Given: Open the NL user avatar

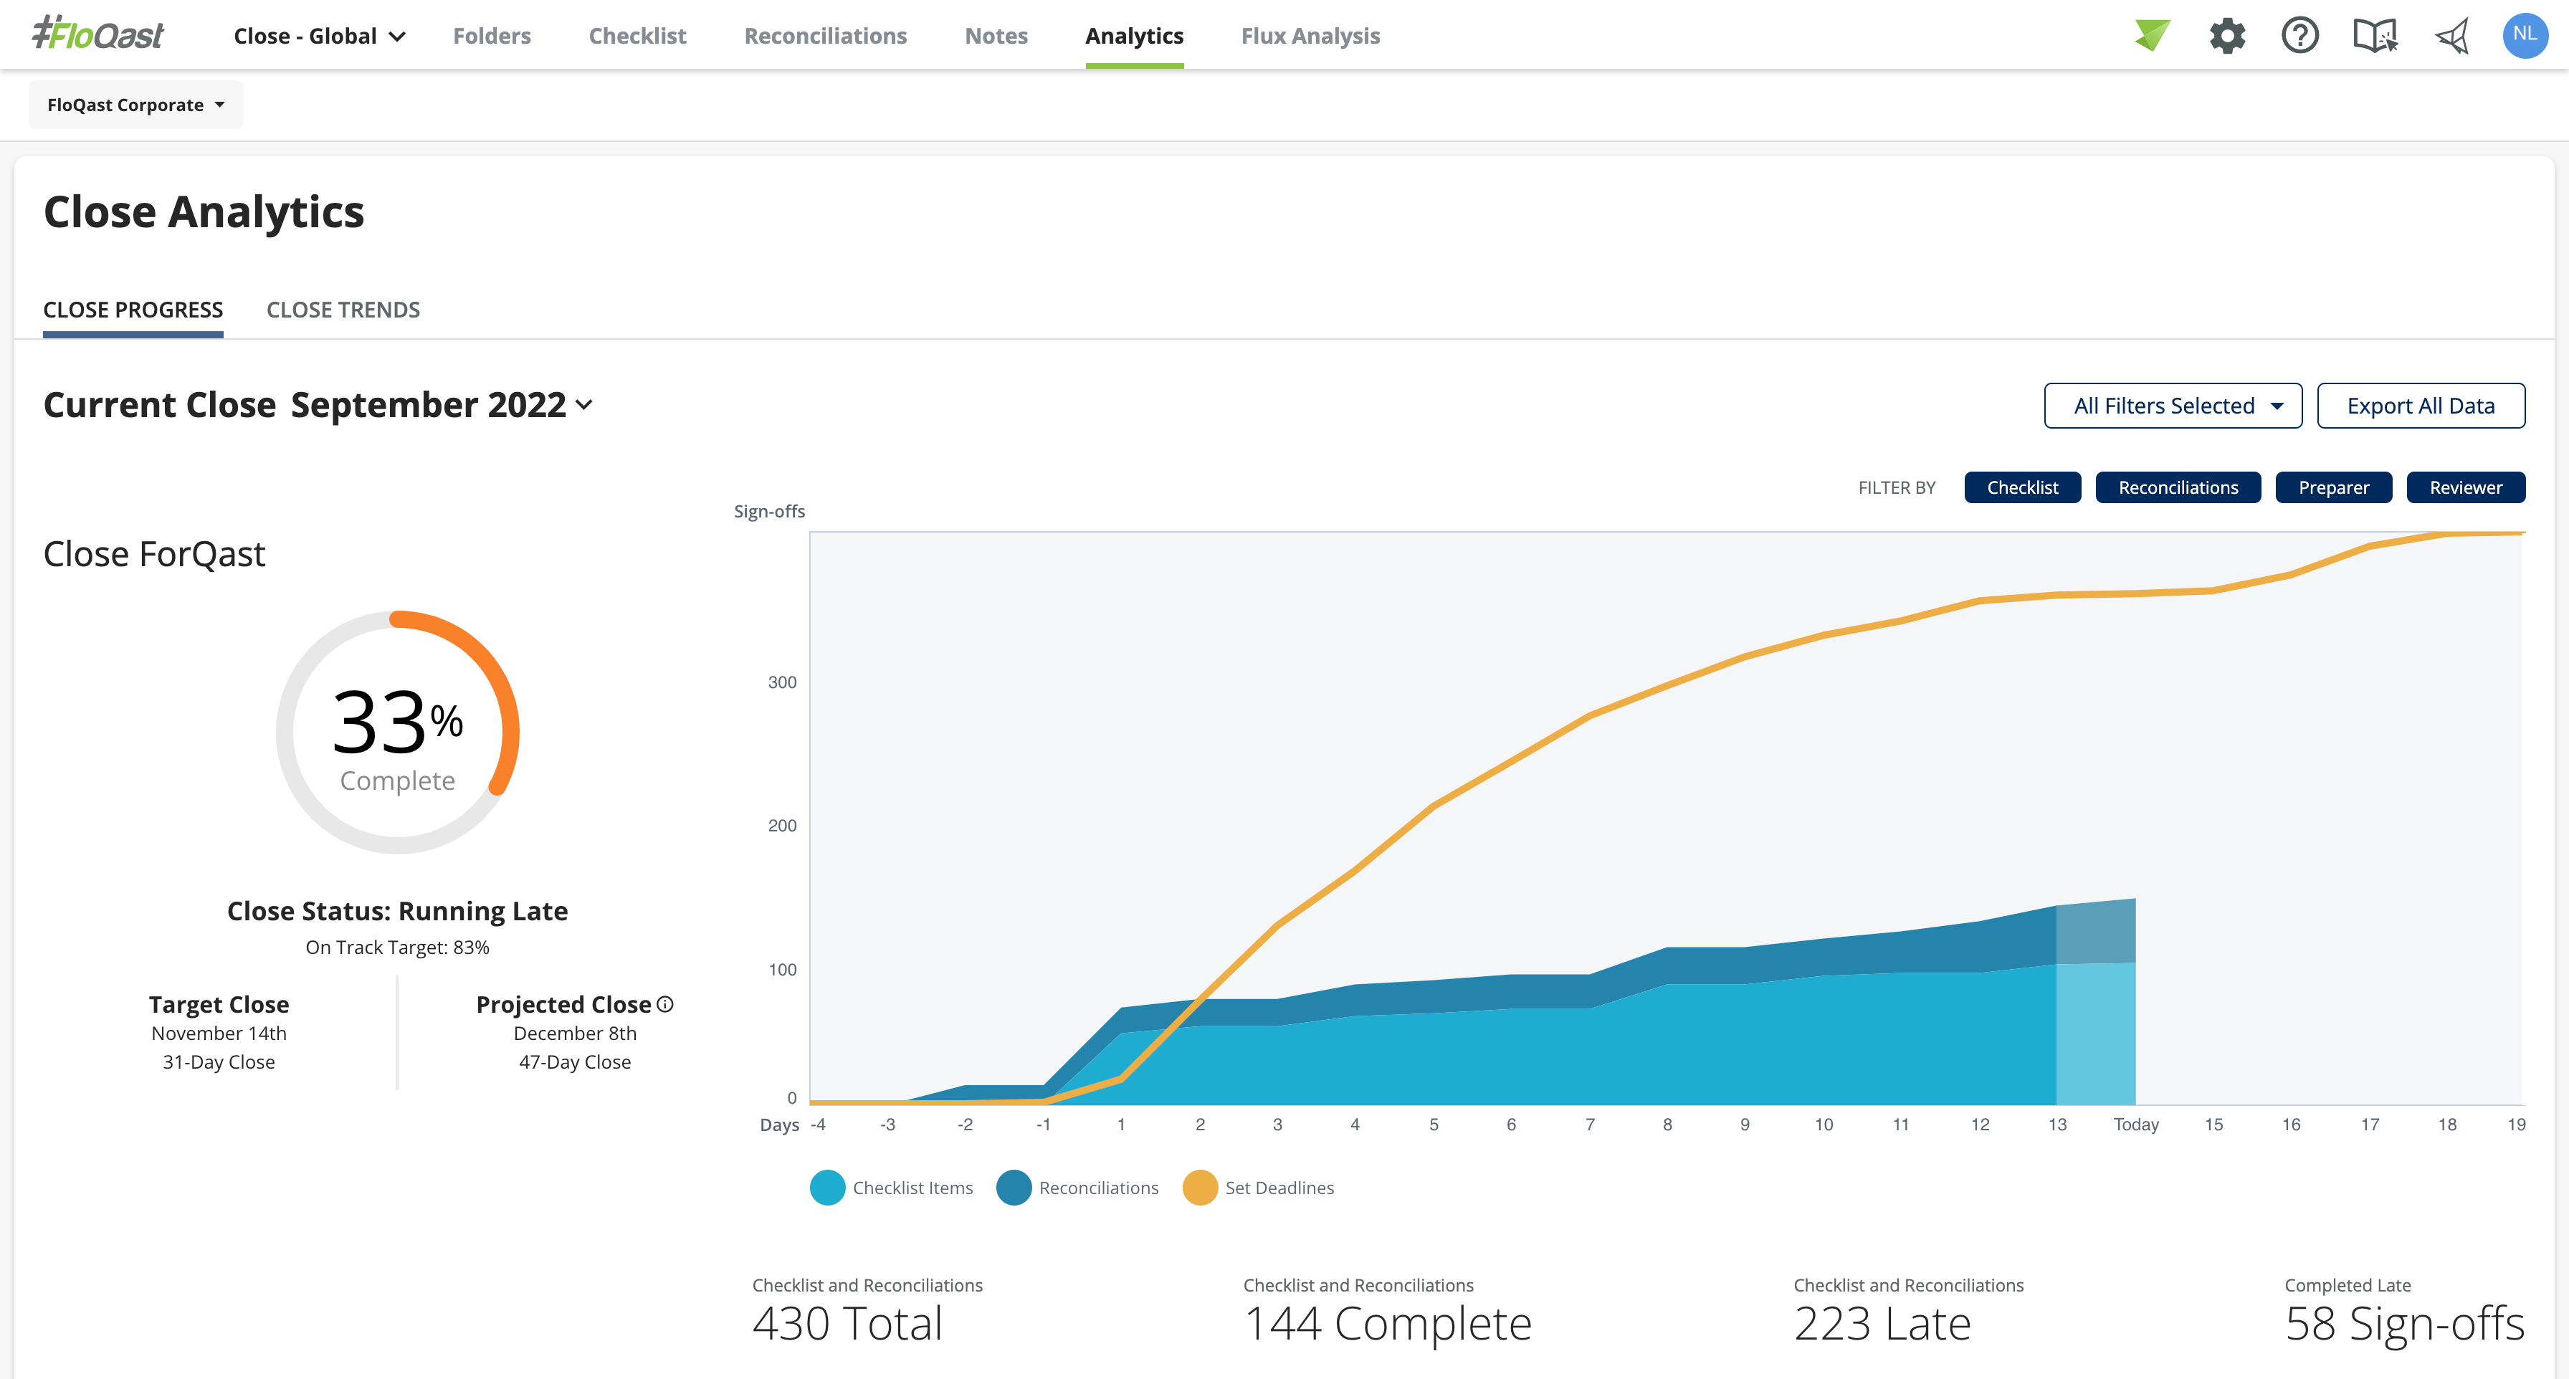Looking at the screenshot, I should [2524, 35].
